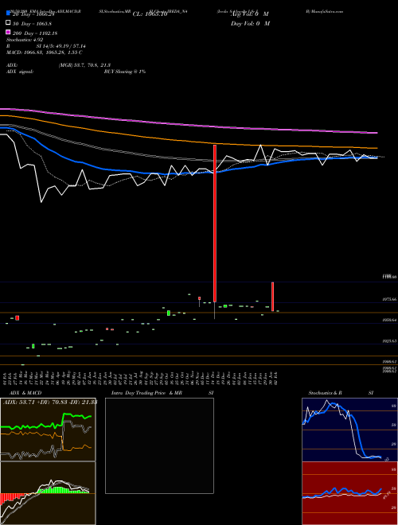398x525 pixels.
Task: Click the 'Stochastics & R' panel title
Action: [325, 393]
